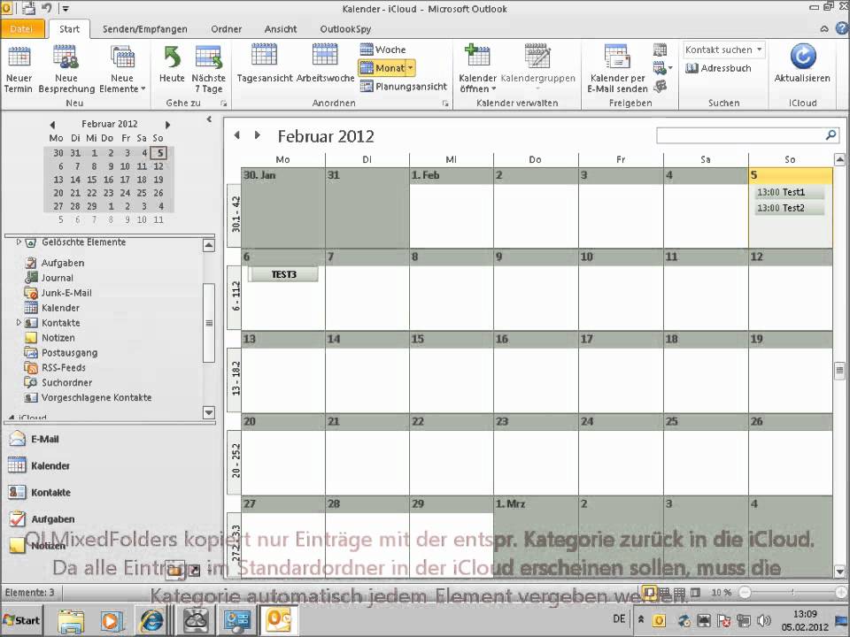Open Junk-E-Mail folder
This screenshot has height=637, width=850.
(x=58, y=293)
